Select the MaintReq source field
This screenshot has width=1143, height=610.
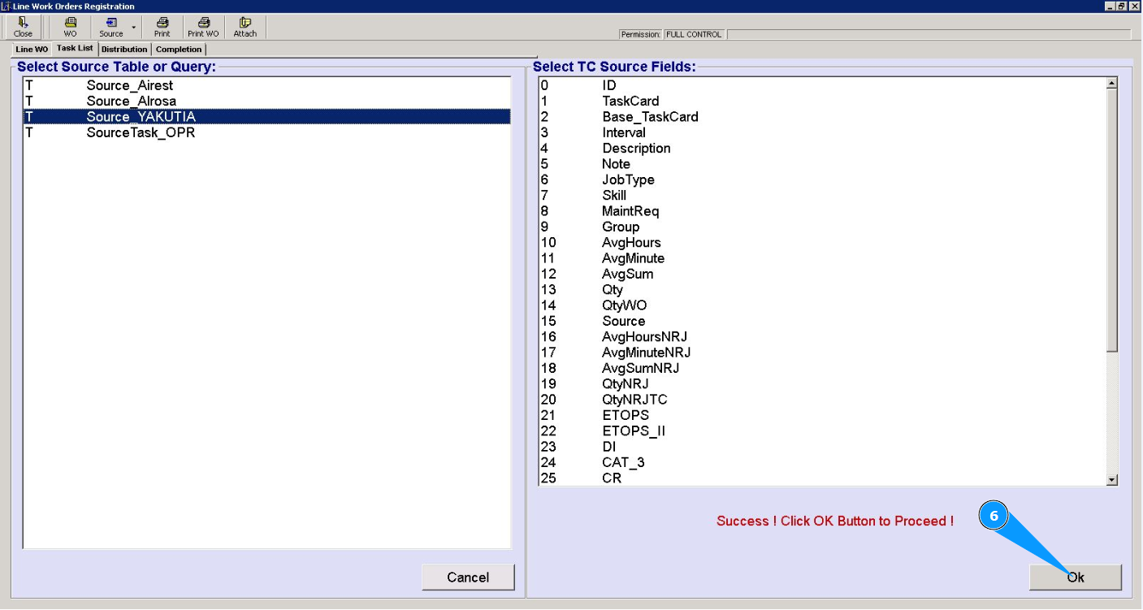(821, 211)
